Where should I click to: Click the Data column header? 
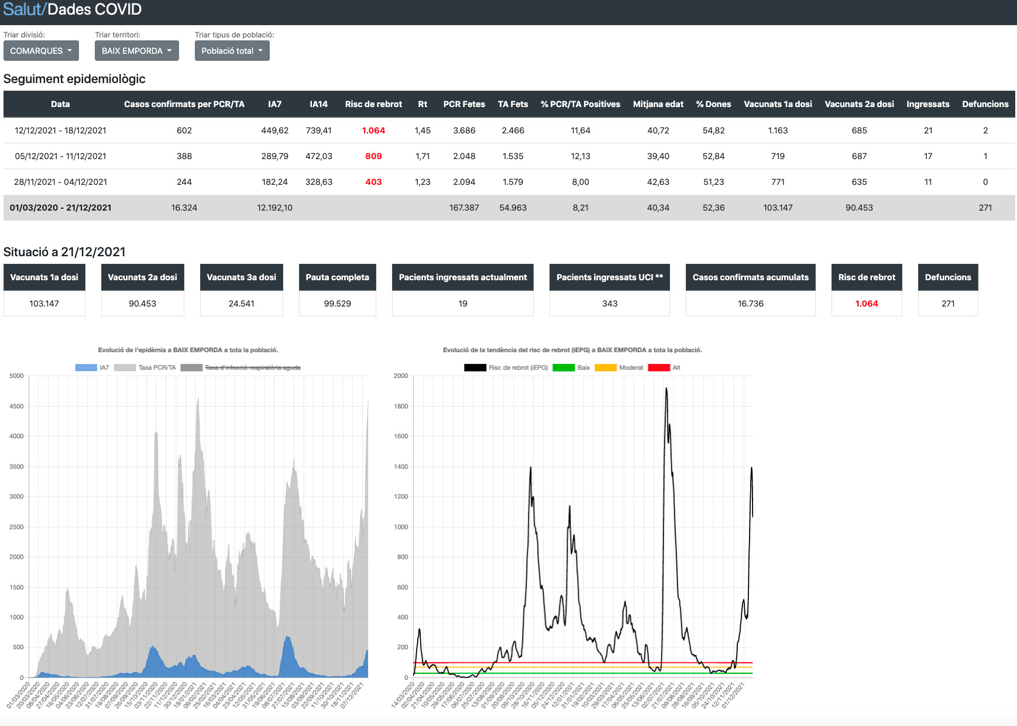[60, 104]
